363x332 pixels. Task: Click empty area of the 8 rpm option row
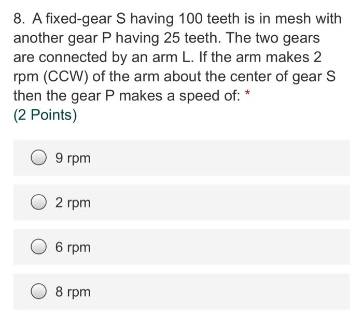tap(220, 292)
